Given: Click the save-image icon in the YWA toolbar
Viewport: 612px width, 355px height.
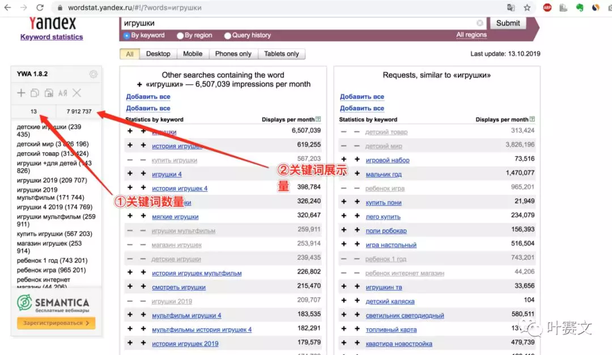Looking at the screenshot, I should [x=48, y=92].
